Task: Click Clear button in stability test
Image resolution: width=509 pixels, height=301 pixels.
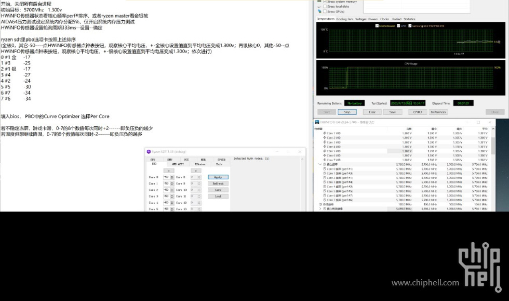Action: 372,112
